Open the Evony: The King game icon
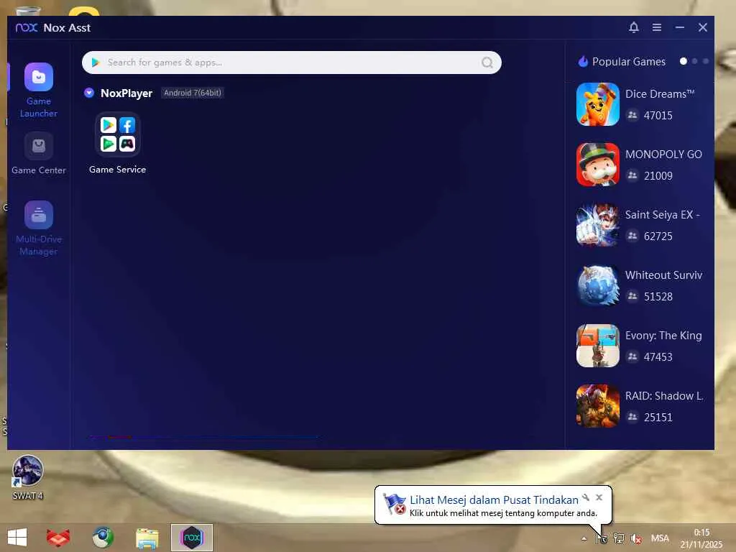736x552 pixels. coord(597,346)
